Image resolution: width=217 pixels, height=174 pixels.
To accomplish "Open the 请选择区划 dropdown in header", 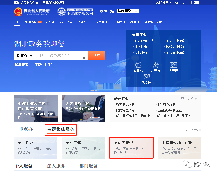I will point(127,11).
